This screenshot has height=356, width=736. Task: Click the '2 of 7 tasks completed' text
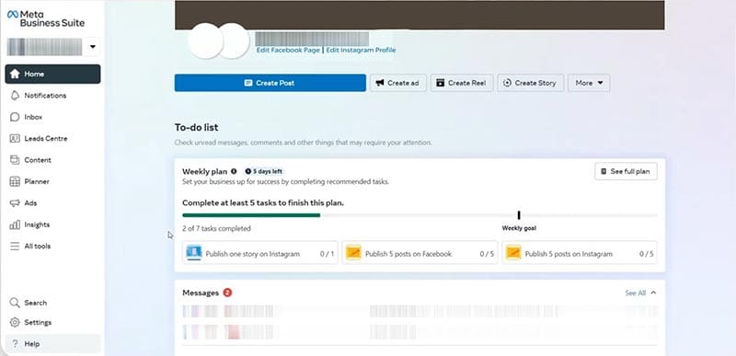(x=216, y=229)
